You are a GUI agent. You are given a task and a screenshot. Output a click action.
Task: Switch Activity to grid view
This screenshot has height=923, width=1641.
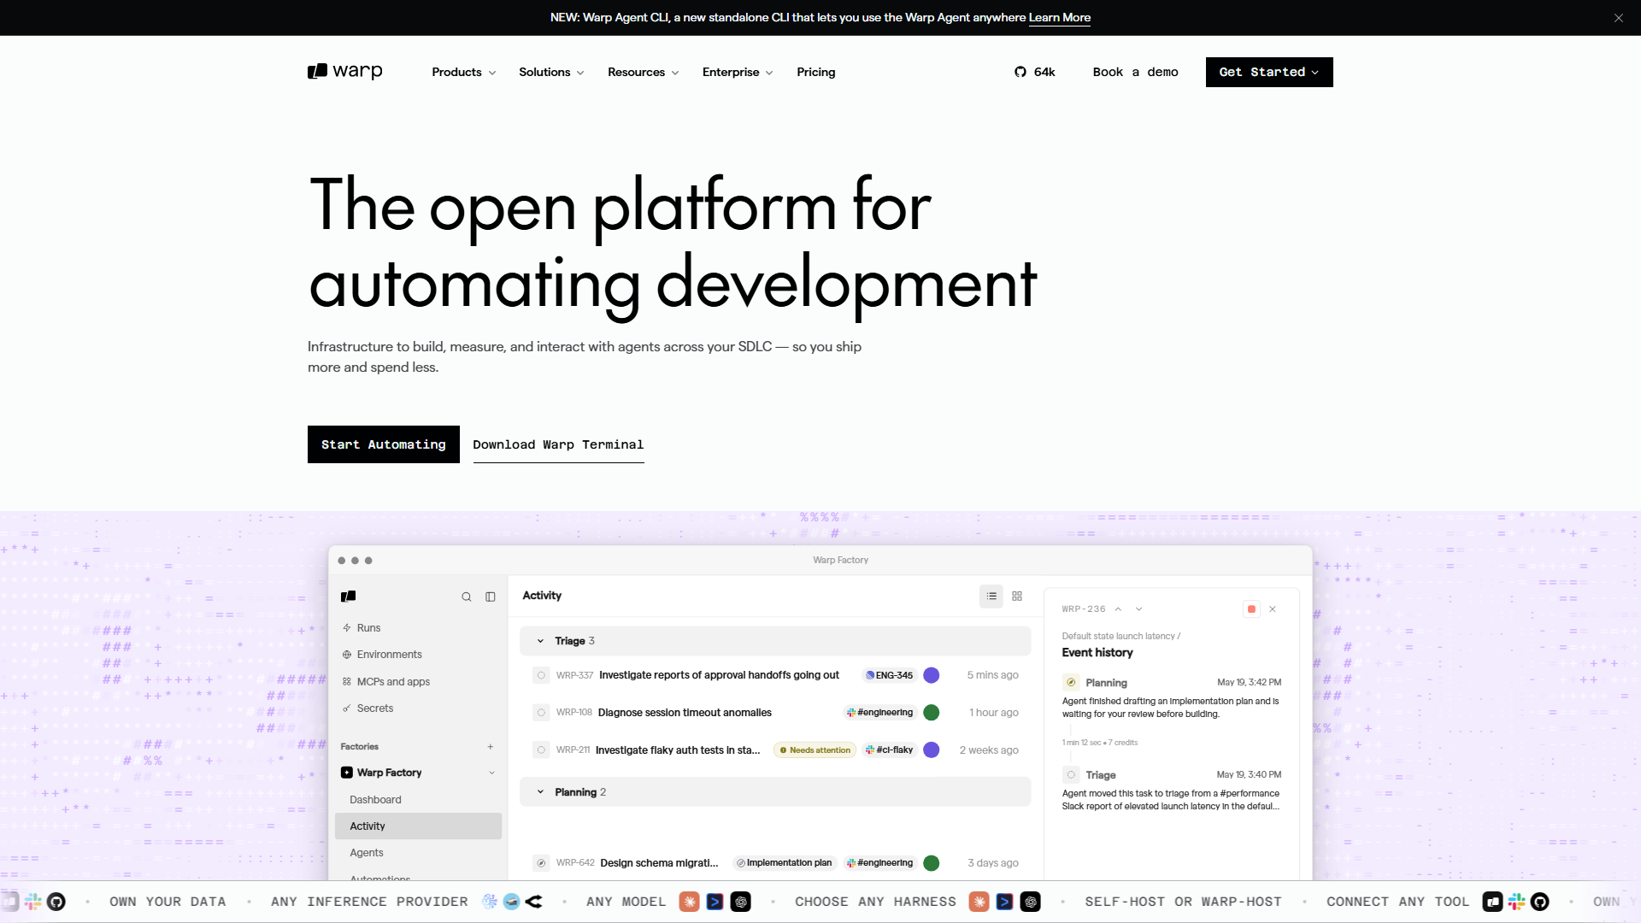[1017, 596]
